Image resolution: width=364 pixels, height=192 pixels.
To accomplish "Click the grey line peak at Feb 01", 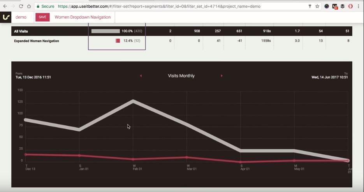I will pos(133,101).
